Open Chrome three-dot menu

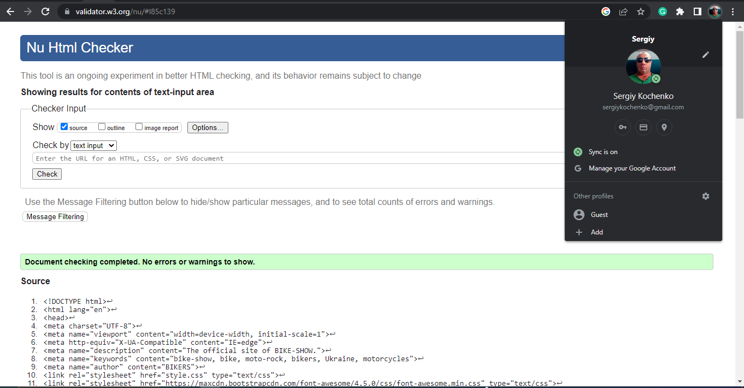tap(733, 11)
